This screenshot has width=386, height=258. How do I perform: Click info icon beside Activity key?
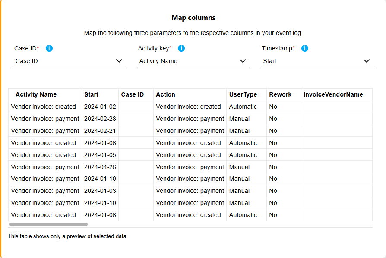[x=181, y=48]
